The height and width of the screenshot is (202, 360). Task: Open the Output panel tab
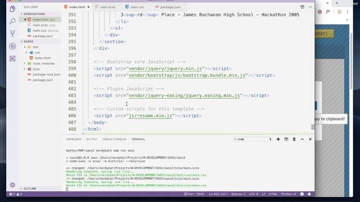pyautogui.click(x=92, y=139)
